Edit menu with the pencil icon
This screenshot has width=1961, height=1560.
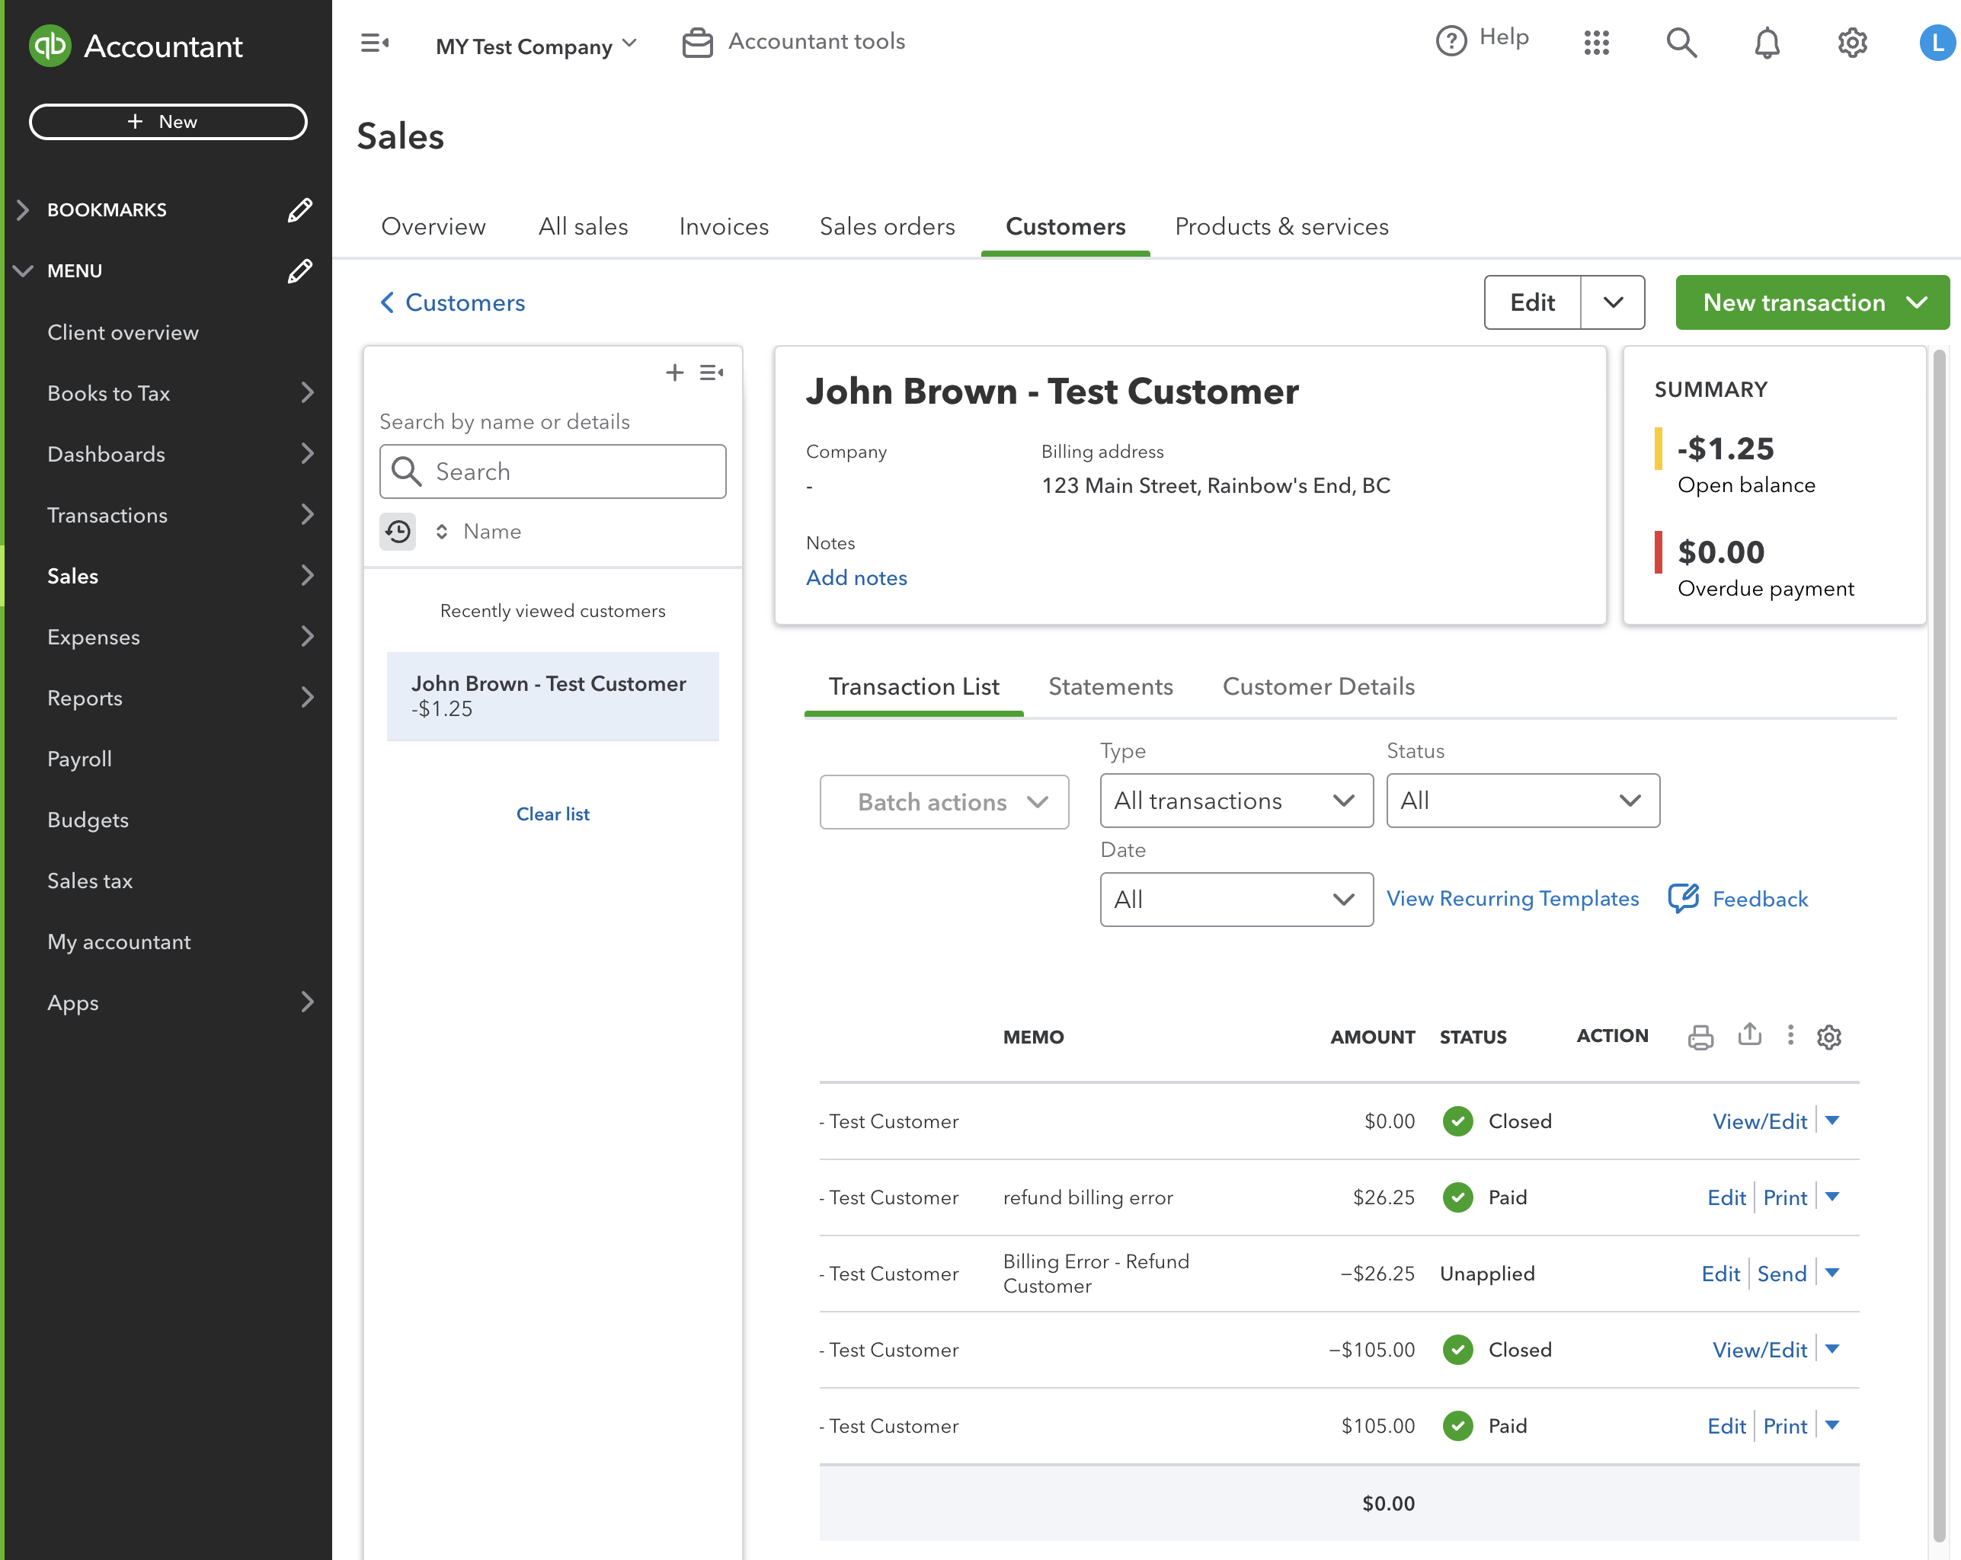point(299,271)
